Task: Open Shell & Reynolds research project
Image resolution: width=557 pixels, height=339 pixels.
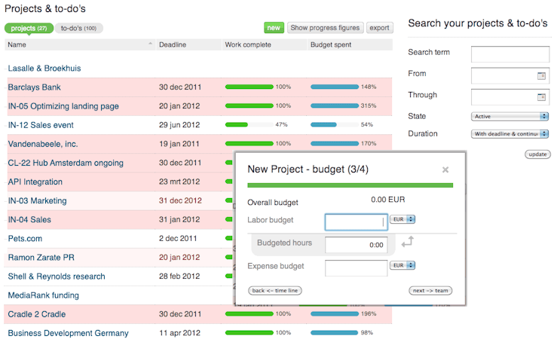Action: pos(56,276)
